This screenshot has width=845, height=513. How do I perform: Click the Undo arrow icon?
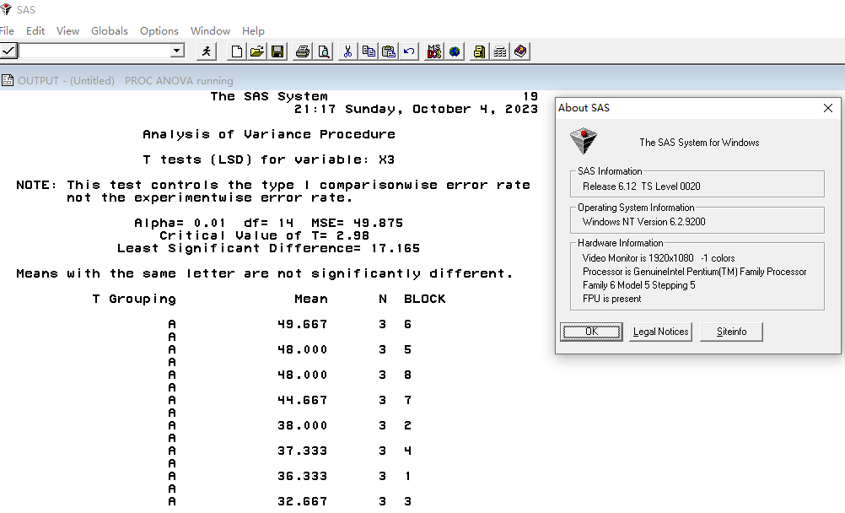click(409, 51)
